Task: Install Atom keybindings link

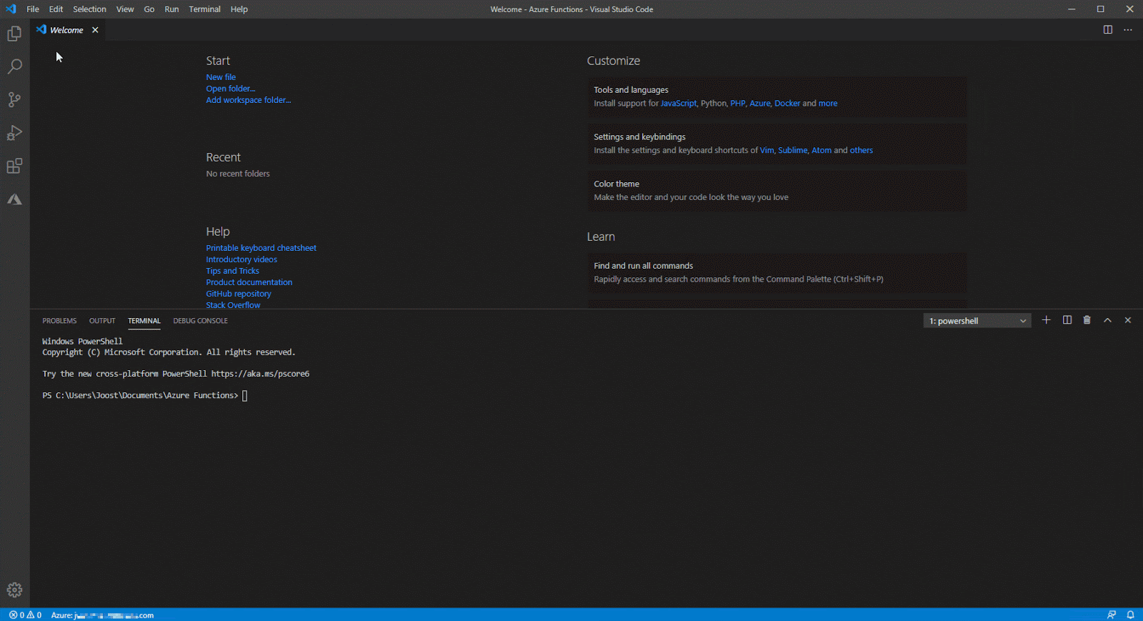Action: pyautogui.click(x=822, y=151)
